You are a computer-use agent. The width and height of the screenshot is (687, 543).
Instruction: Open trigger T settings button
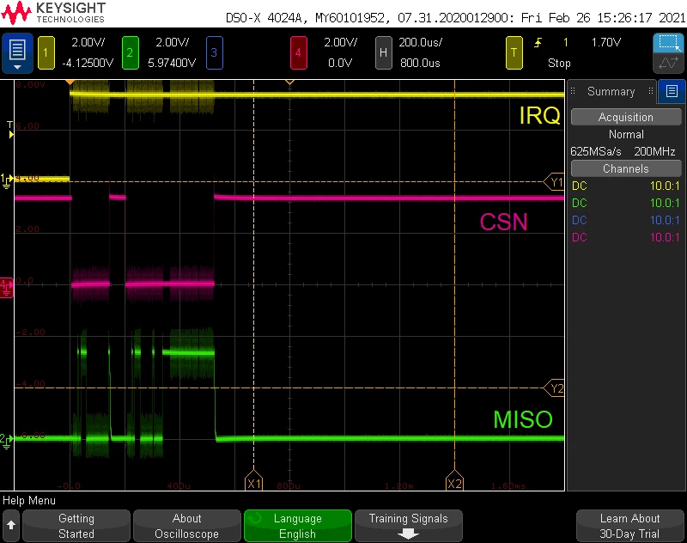[x=514, y=53]
